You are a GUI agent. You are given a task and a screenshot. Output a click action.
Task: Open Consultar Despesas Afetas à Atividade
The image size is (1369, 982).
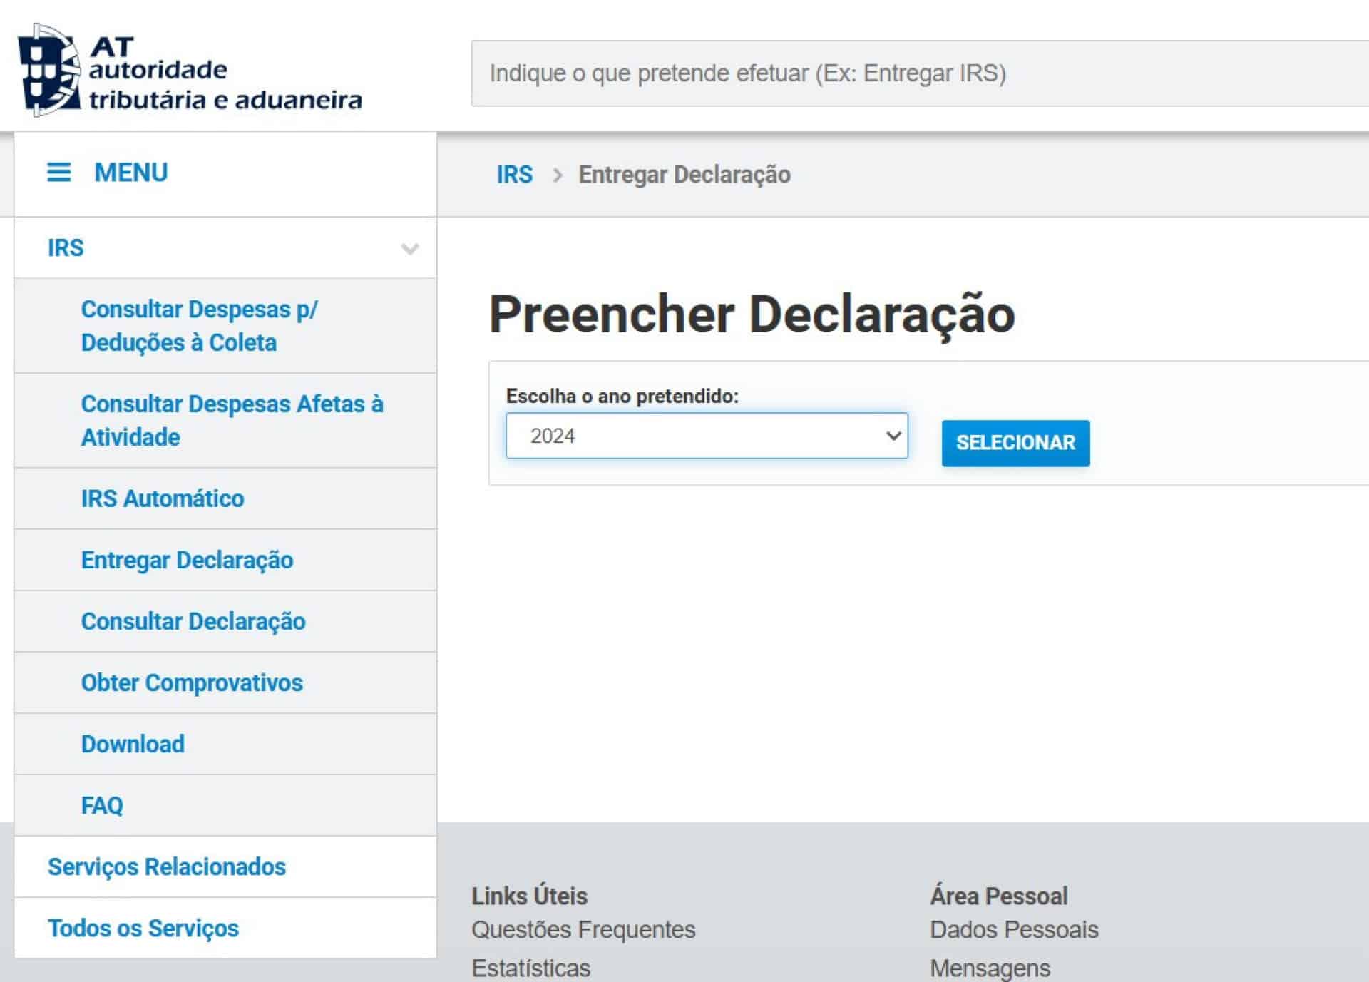click(x=232, y=420)
